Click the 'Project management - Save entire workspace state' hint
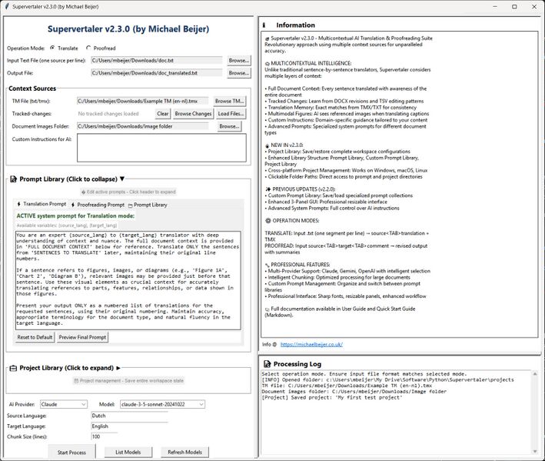Viewport: 545px width, 461px height. 128,381
